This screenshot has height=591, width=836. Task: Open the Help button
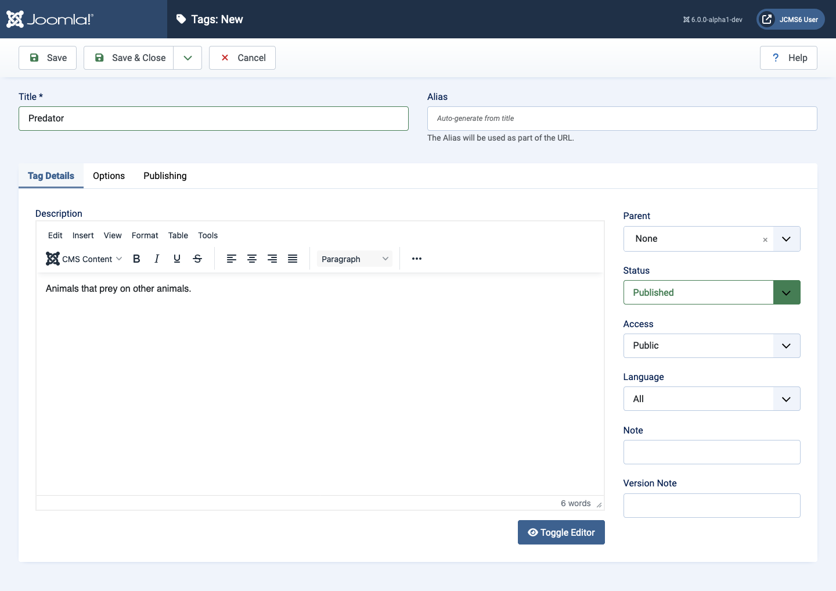pyautogui.click(x=788, y=58)
